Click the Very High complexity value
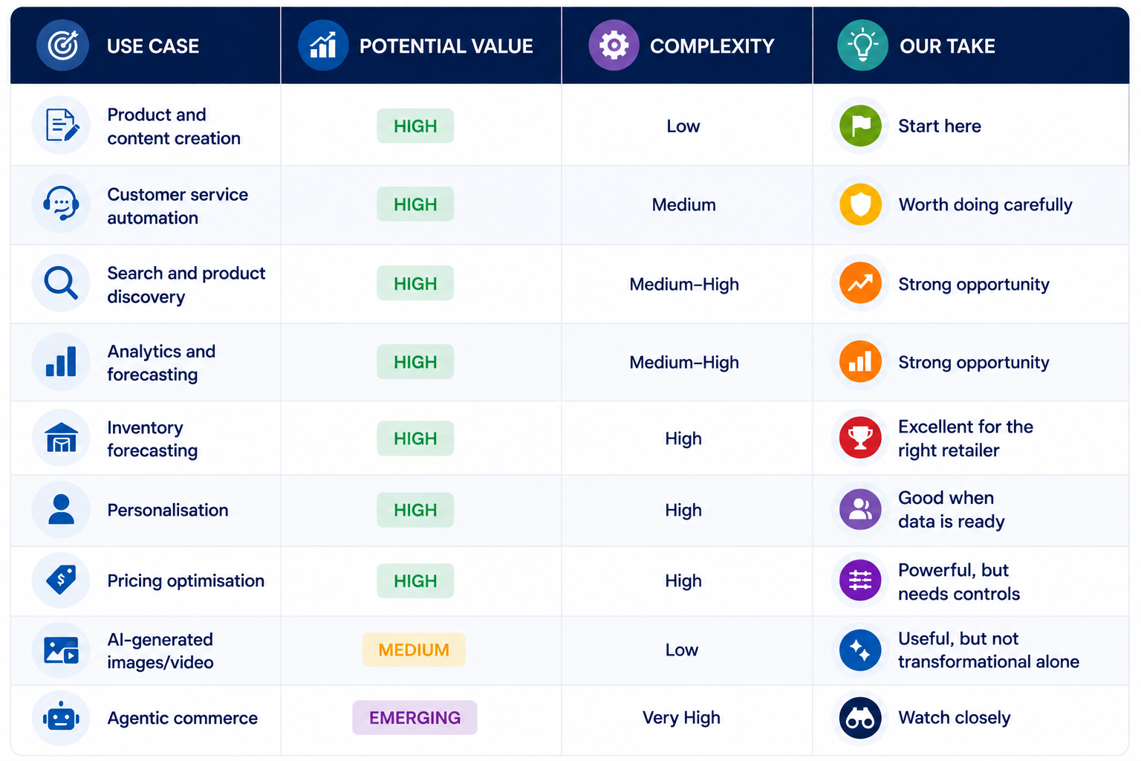This screenshot has width=1141, height=761. 681,718
